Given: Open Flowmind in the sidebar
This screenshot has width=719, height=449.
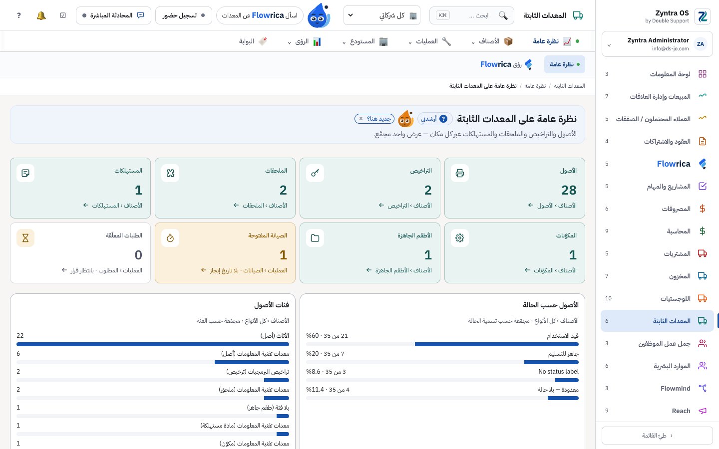Looking at the screenshot, I should click(x=657, y=388).
